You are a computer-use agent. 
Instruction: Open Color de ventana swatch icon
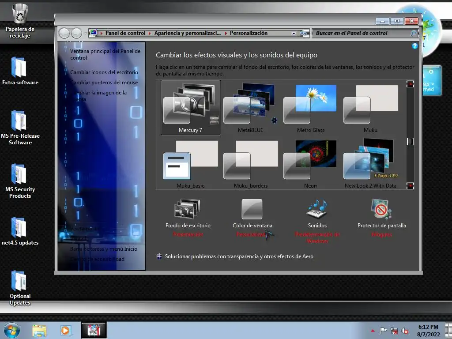point(252,209)
